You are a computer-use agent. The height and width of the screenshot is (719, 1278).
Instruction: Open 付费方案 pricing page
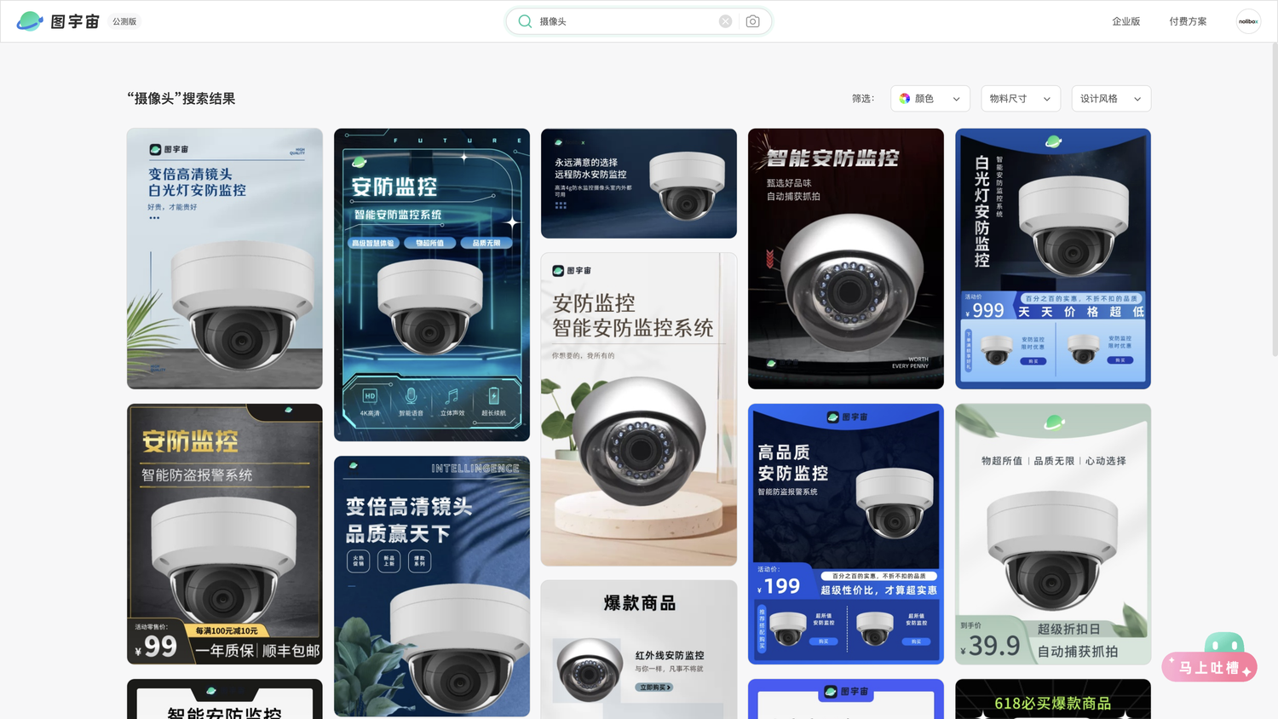pyautogui.click(x=1188, y=21)
